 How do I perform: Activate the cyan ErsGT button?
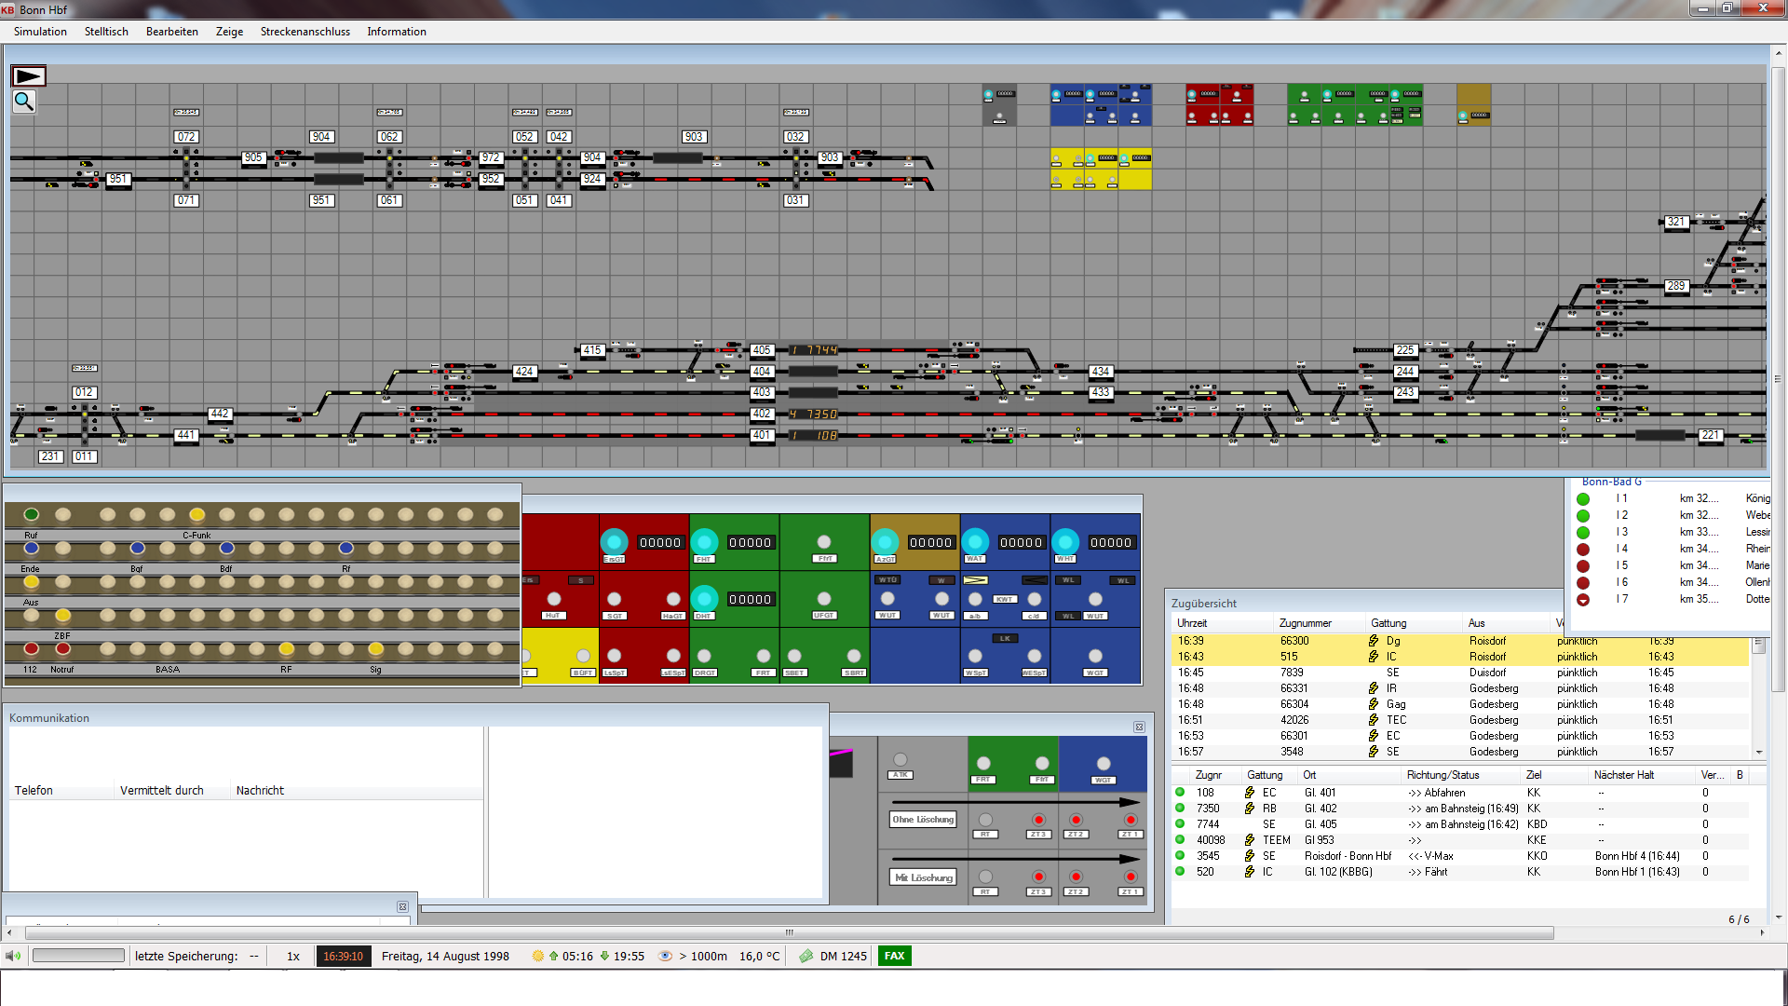coord(614,541)
